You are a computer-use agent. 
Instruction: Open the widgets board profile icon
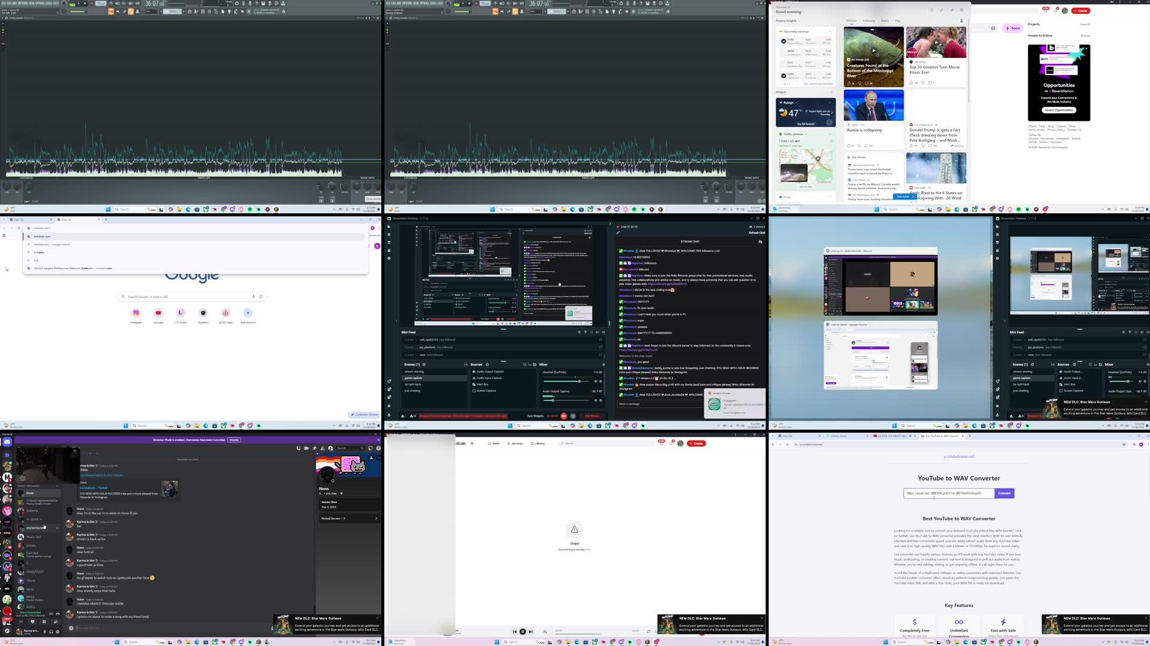tap(961, 20)
